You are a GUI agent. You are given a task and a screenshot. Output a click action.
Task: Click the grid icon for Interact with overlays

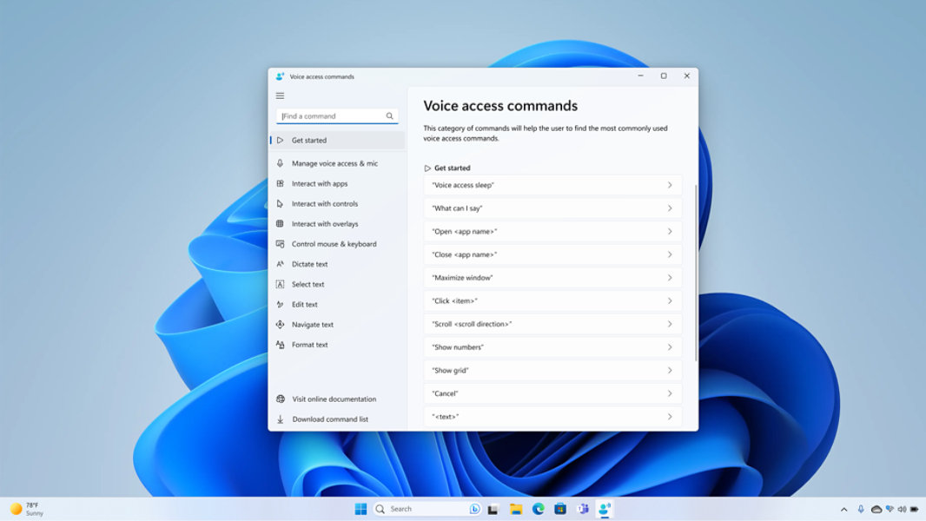[280, 224]
